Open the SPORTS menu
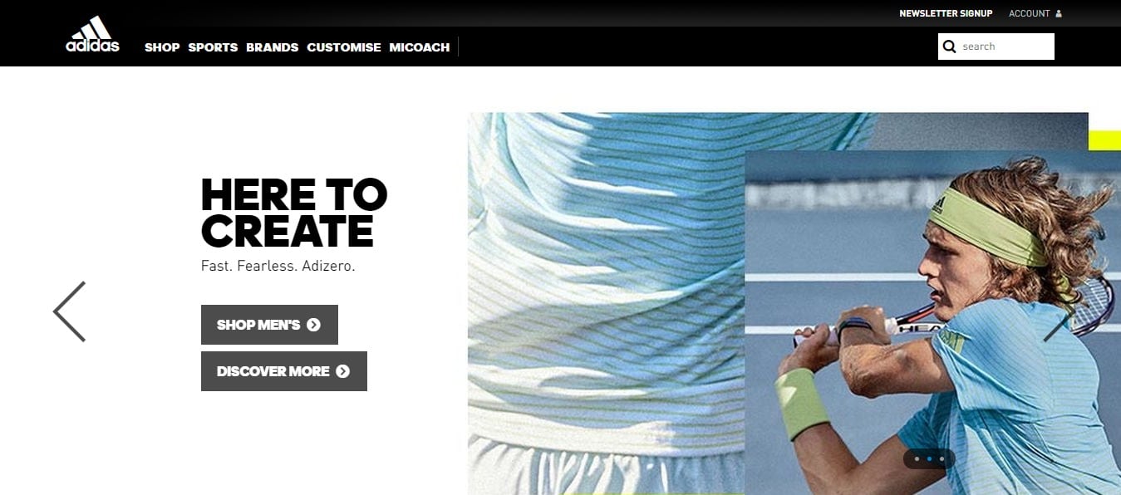 [213, 47]
